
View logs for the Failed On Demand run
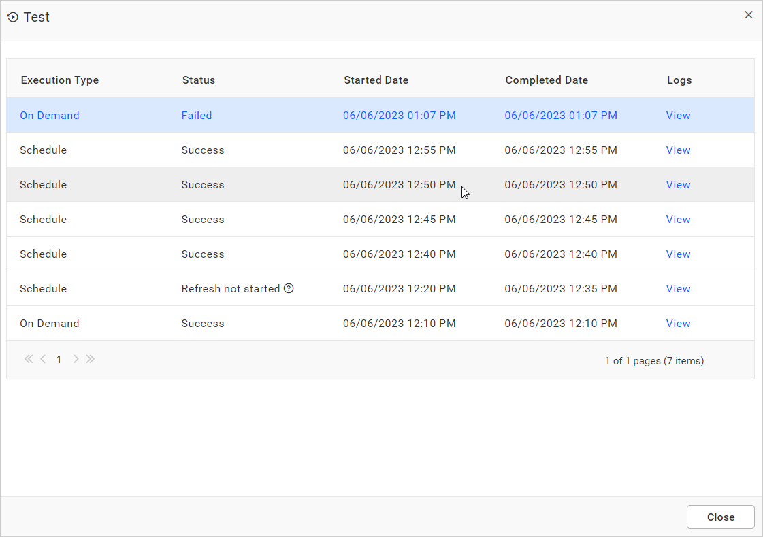coord(678,116)
